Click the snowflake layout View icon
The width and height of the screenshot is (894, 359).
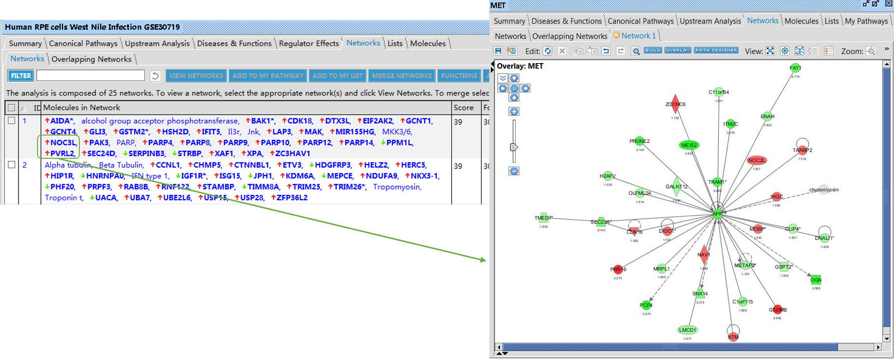pos(785,51)
